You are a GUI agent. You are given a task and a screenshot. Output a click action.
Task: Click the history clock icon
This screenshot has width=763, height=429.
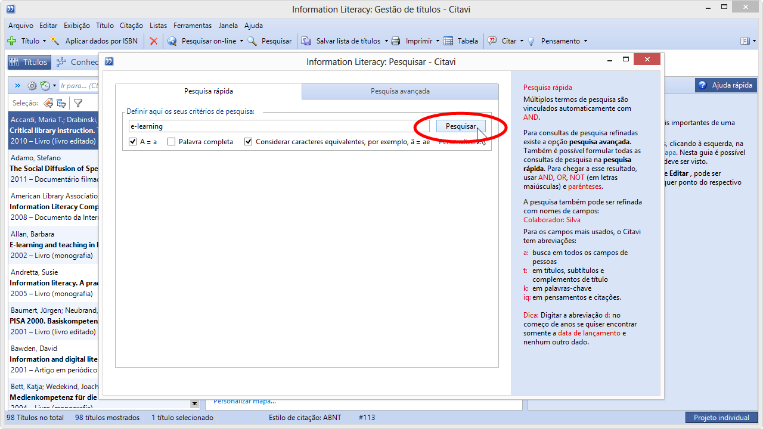[45, 86]
